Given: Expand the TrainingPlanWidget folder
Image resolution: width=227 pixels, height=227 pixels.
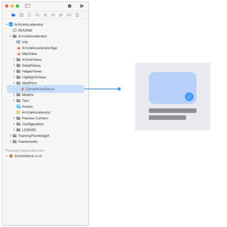Looking at the screenshot, I should coord(10,136).
